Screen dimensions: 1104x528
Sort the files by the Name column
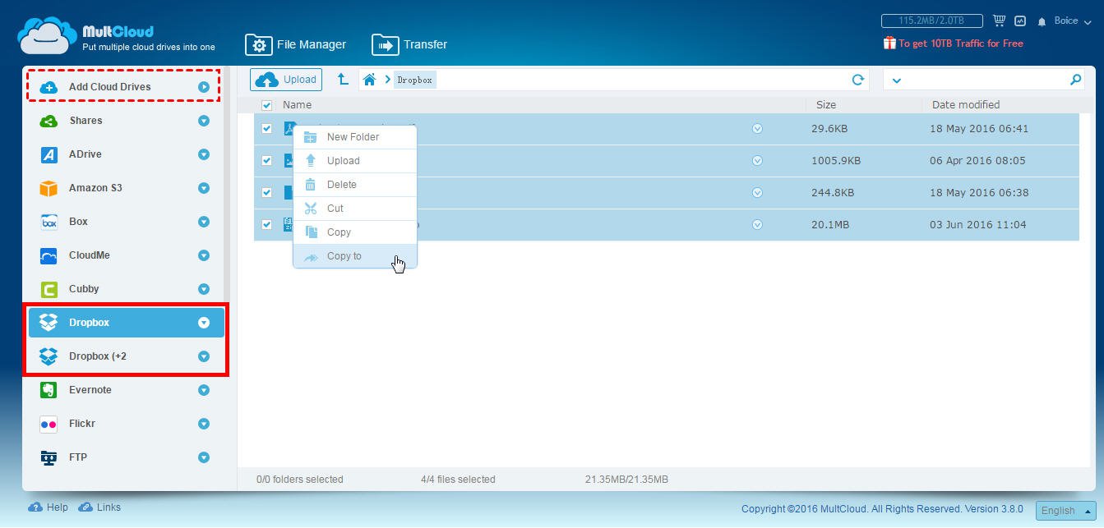(x=297, y=105)
